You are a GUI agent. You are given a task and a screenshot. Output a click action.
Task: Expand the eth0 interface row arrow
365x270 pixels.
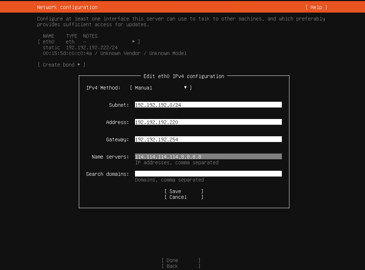coord(134,42)
